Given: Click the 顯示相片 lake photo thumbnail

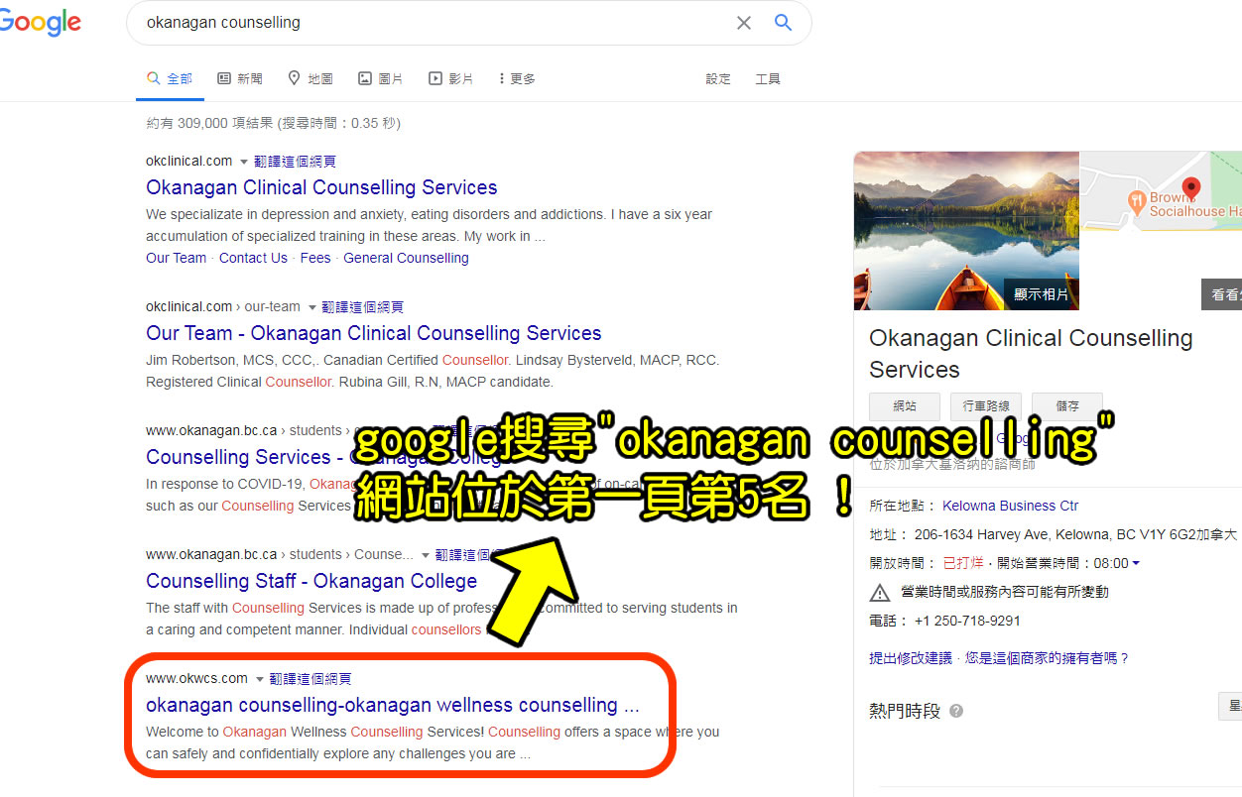Looking at the screenshot, I should pyautogui.click(x=966, y=230).
